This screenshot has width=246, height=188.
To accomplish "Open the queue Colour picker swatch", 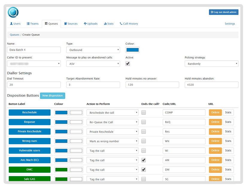I will (132, 50).
